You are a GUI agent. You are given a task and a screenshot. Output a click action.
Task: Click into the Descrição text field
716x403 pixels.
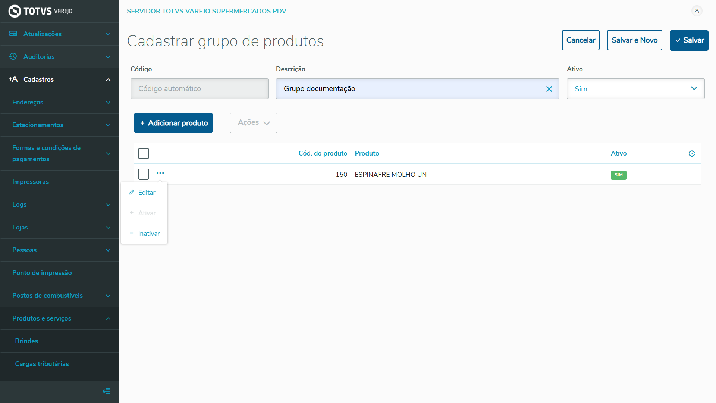(410, 89)
